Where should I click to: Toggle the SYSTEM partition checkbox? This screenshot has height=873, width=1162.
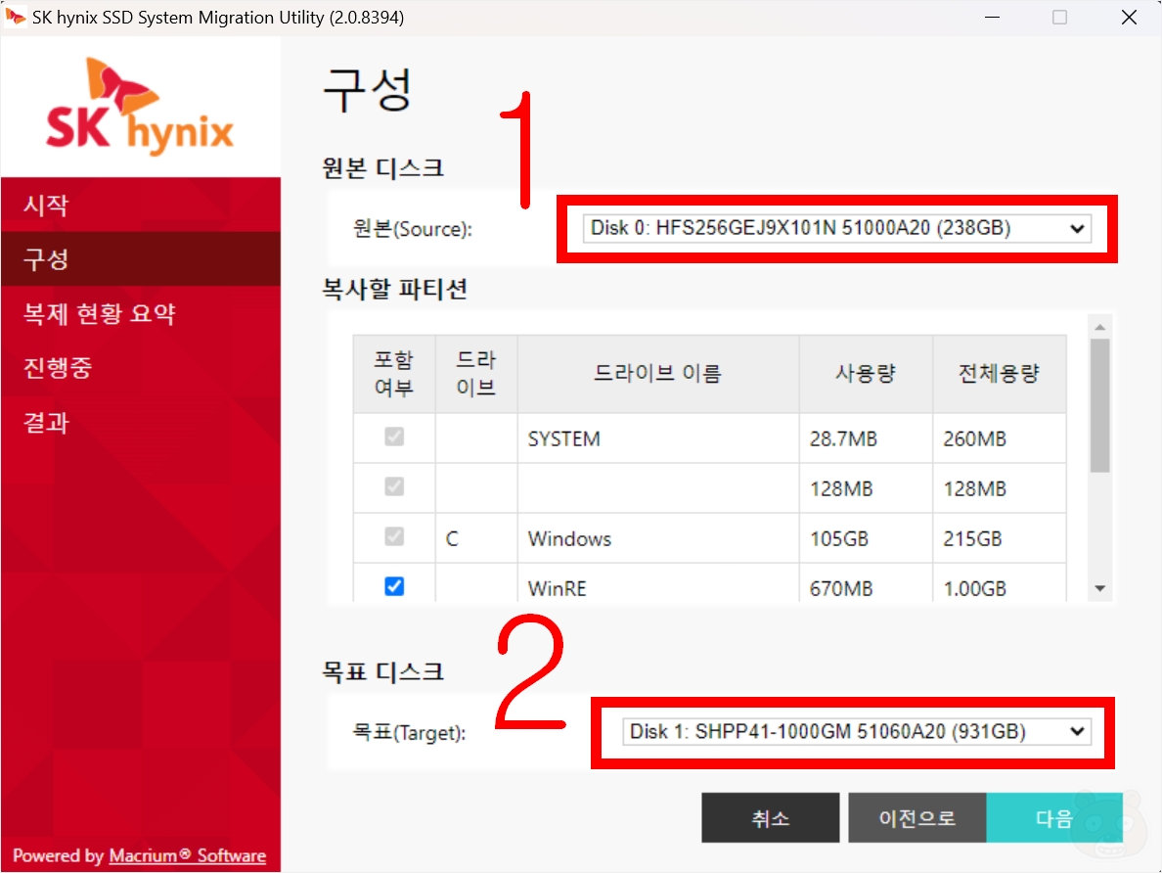point(394,436)
